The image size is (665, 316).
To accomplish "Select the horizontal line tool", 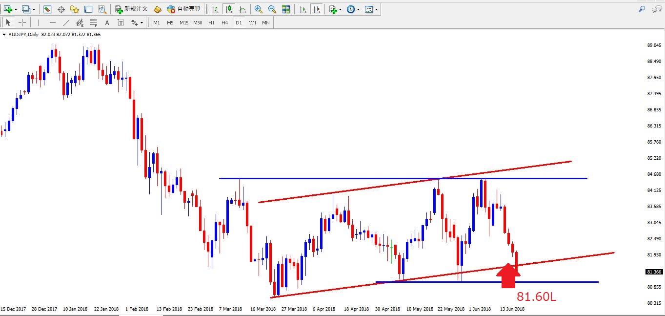I will point(53,22).
